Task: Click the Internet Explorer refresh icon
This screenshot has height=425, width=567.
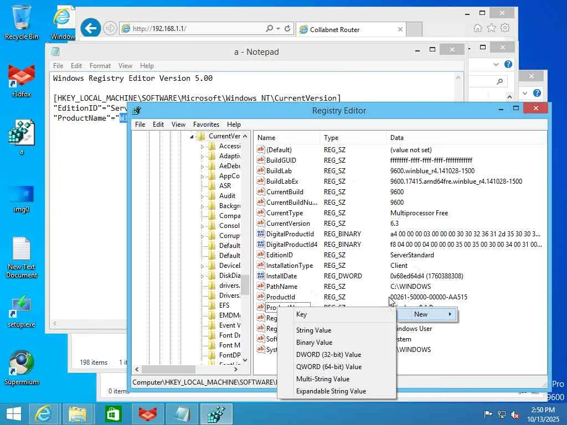Action: tap(287, 28)
